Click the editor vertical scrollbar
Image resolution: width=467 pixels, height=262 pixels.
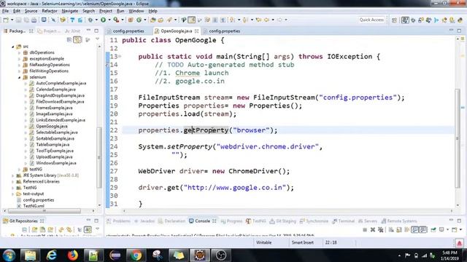[458, 138]
